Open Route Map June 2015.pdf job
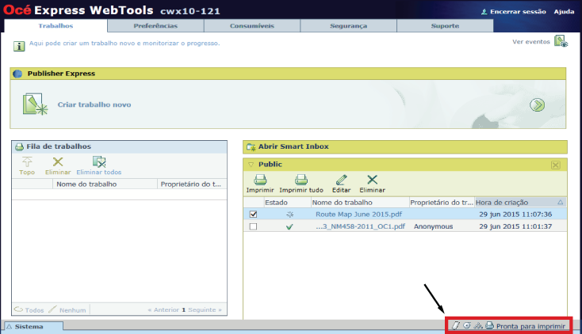Image resolution: width=582 pixels, height=334 pixels. [x=358, y=214]
